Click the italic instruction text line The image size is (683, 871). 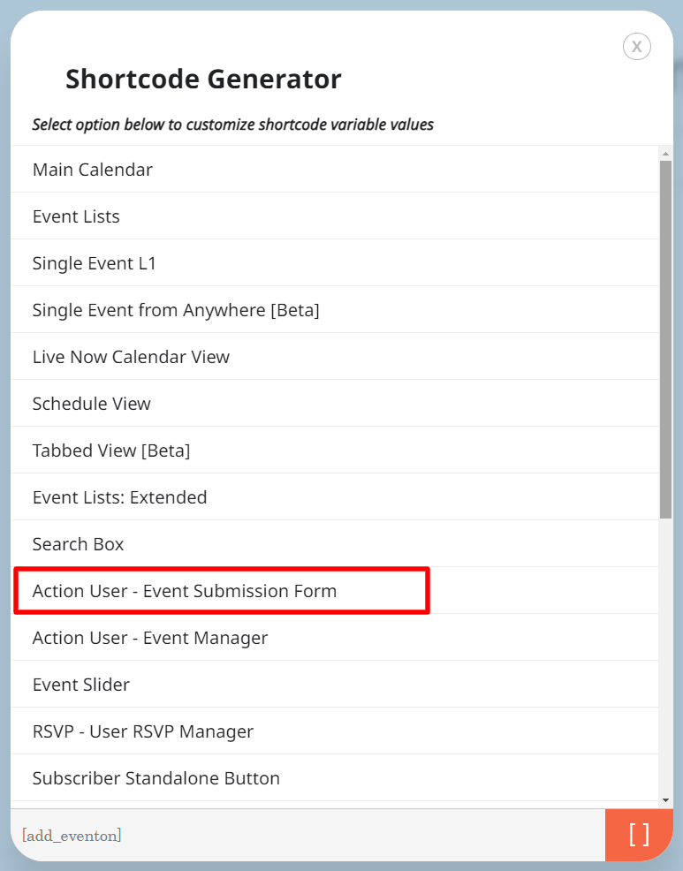(x=233, y=124)
